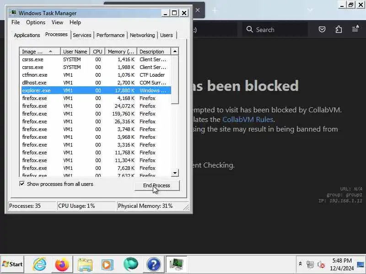Click the Firefox search magnifier icon
The image size is (366, 274).
249,29
